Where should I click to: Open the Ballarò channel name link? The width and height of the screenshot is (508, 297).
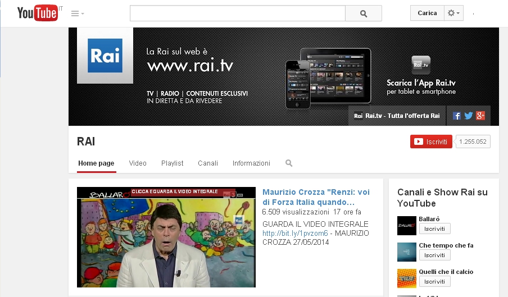(x=429, y=219)
